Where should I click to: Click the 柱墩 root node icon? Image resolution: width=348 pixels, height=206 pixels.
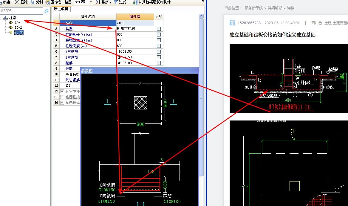[6, 18]
